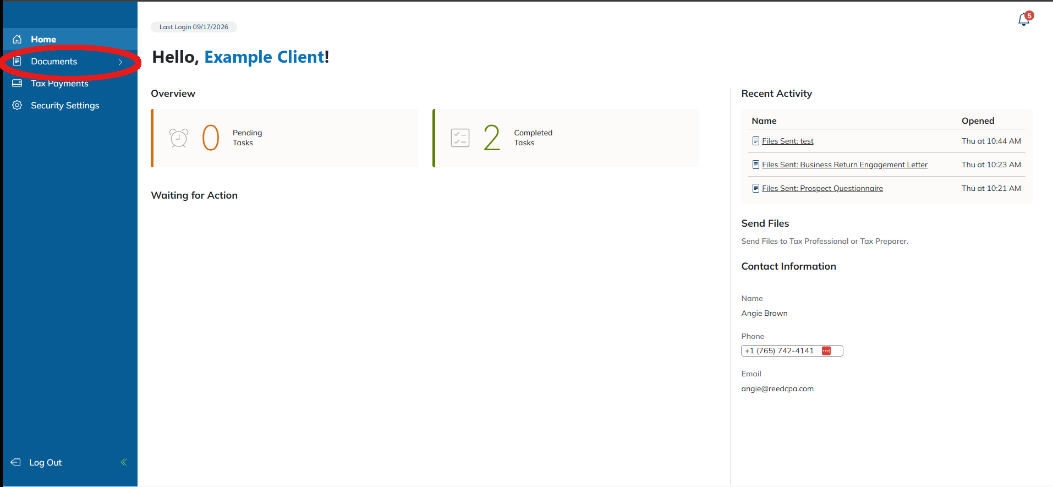Open Files Sent: Prospect Questionnaire link

pyautogui.click(x=822, y=188)
